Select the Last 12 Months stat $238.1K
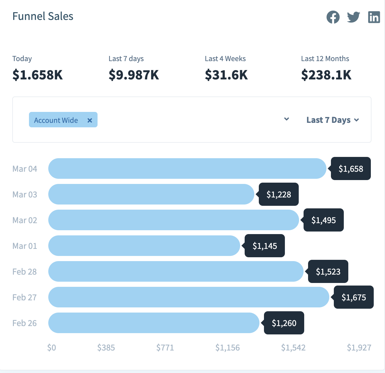 [326, 75]
